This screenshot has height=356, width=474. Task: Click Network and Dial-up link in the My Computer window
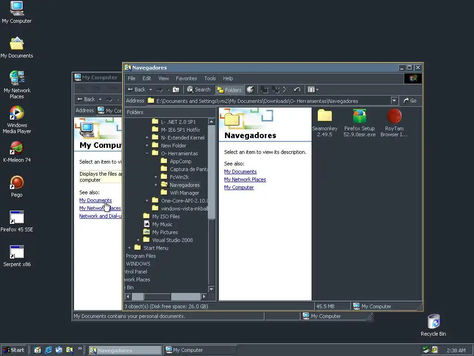[x=100, y=216]
